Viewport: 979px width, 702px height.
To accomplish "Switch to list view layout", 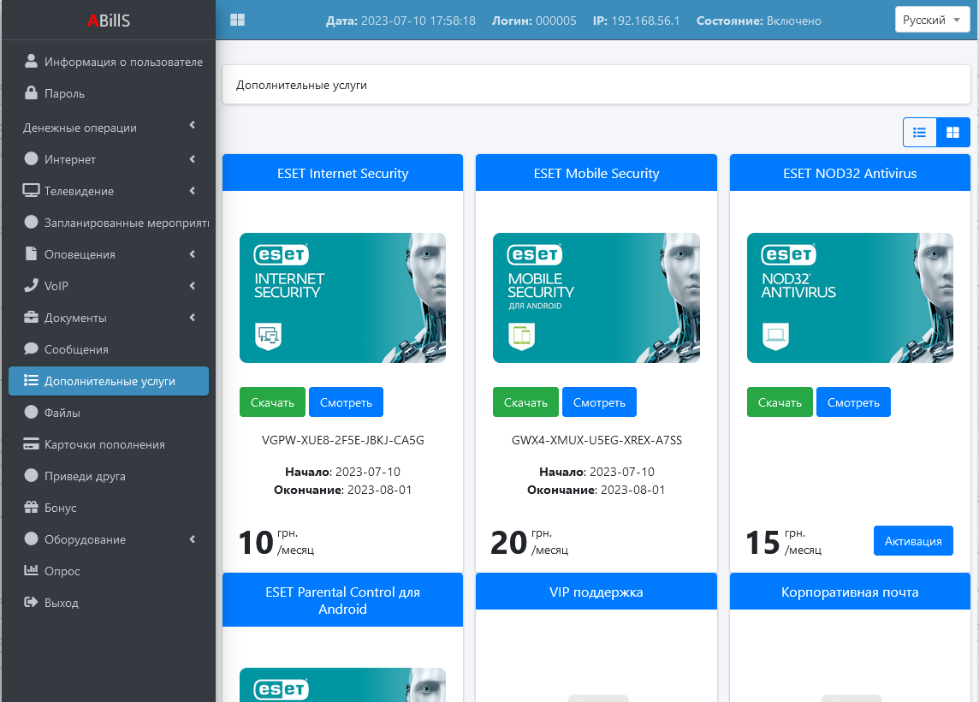I will [x=919, y=133].
